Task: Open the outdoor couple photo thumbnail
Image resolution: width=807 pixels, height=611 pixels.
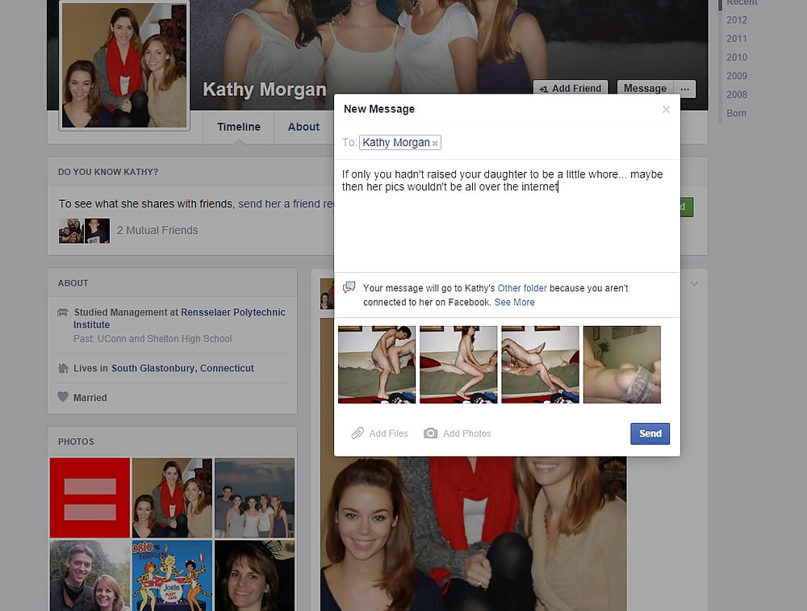Action: [90, 575]
